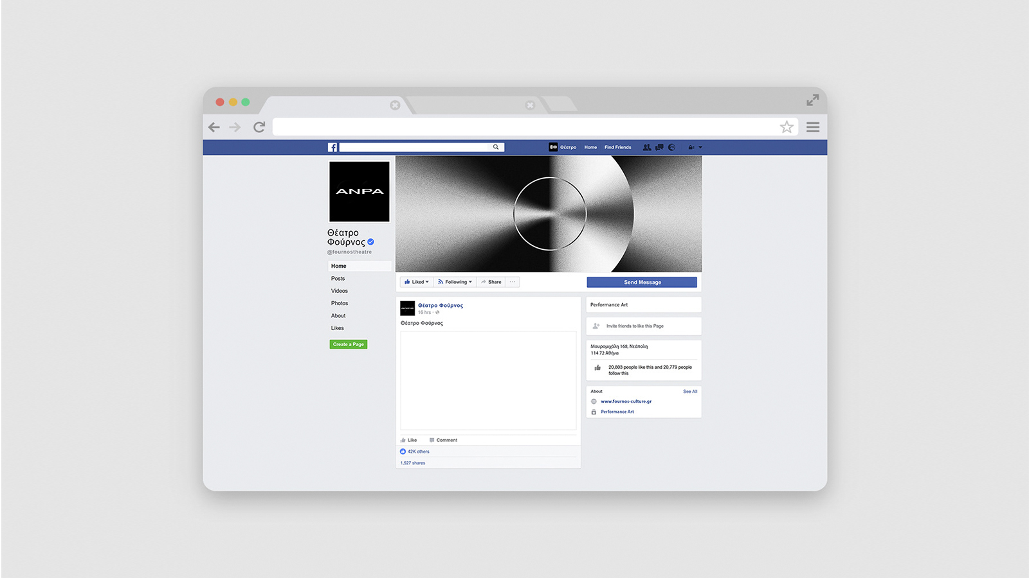Click Invite friends to like this Page
Screen dimensions: 1029x578
click(x=635, y=326)
